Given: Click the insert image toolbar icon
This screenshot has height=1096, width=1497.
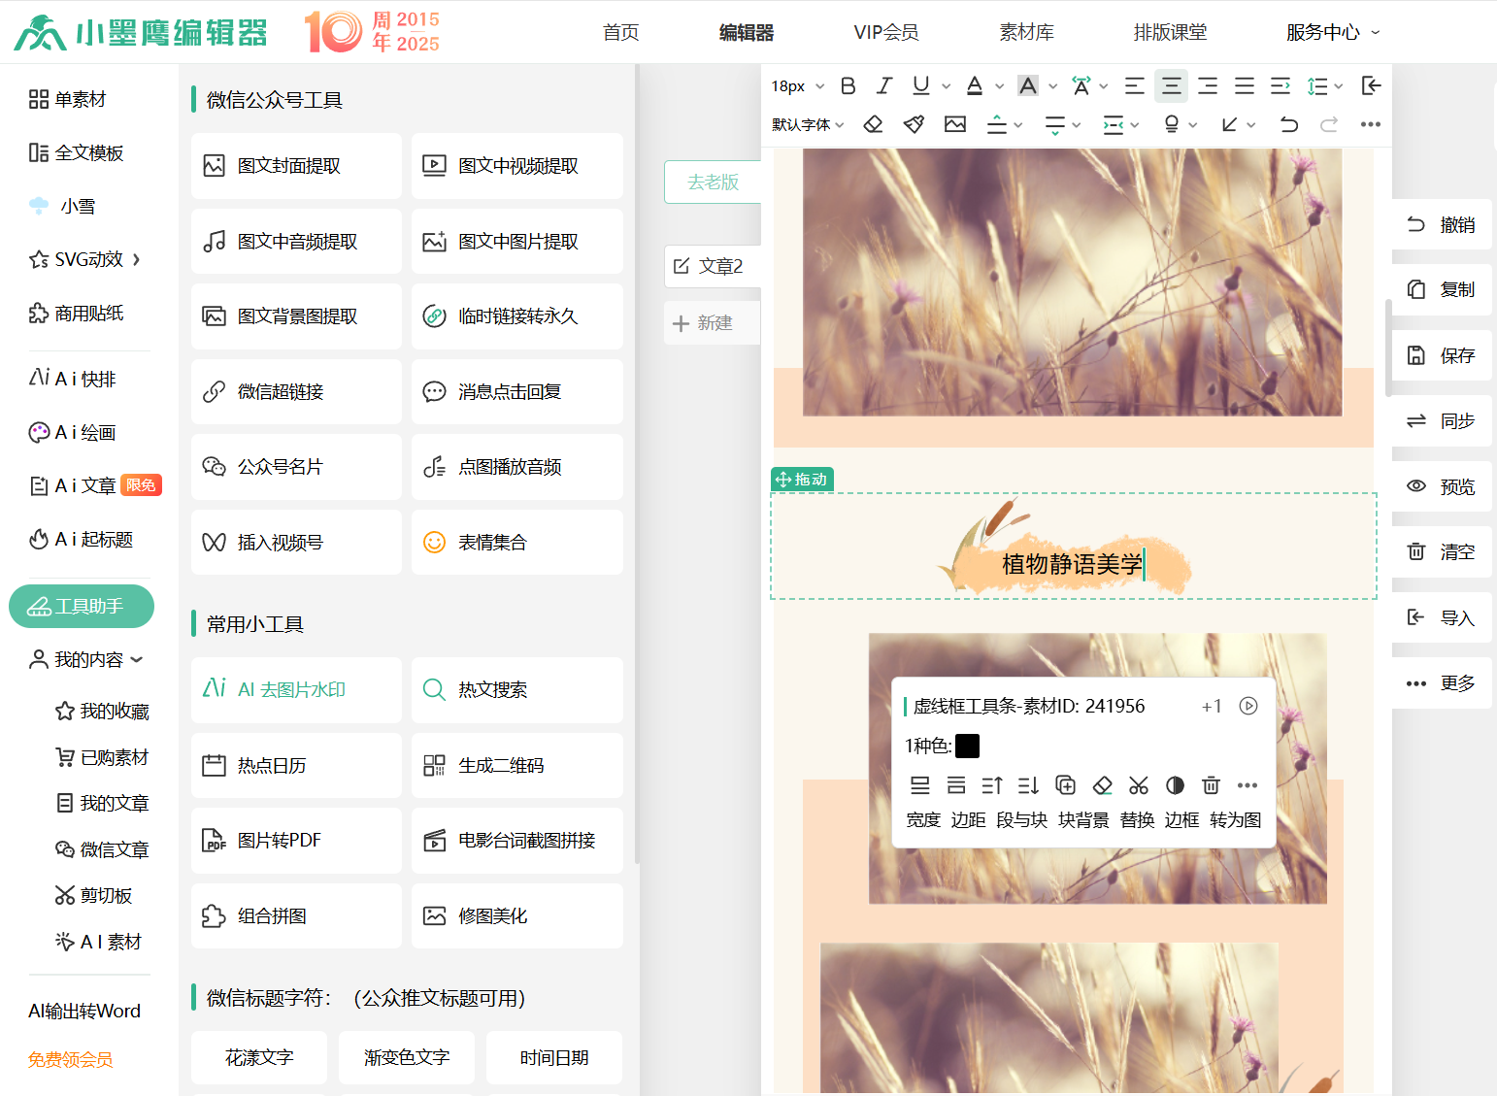Looking at the screenshot, I should [x=955, y=124].
